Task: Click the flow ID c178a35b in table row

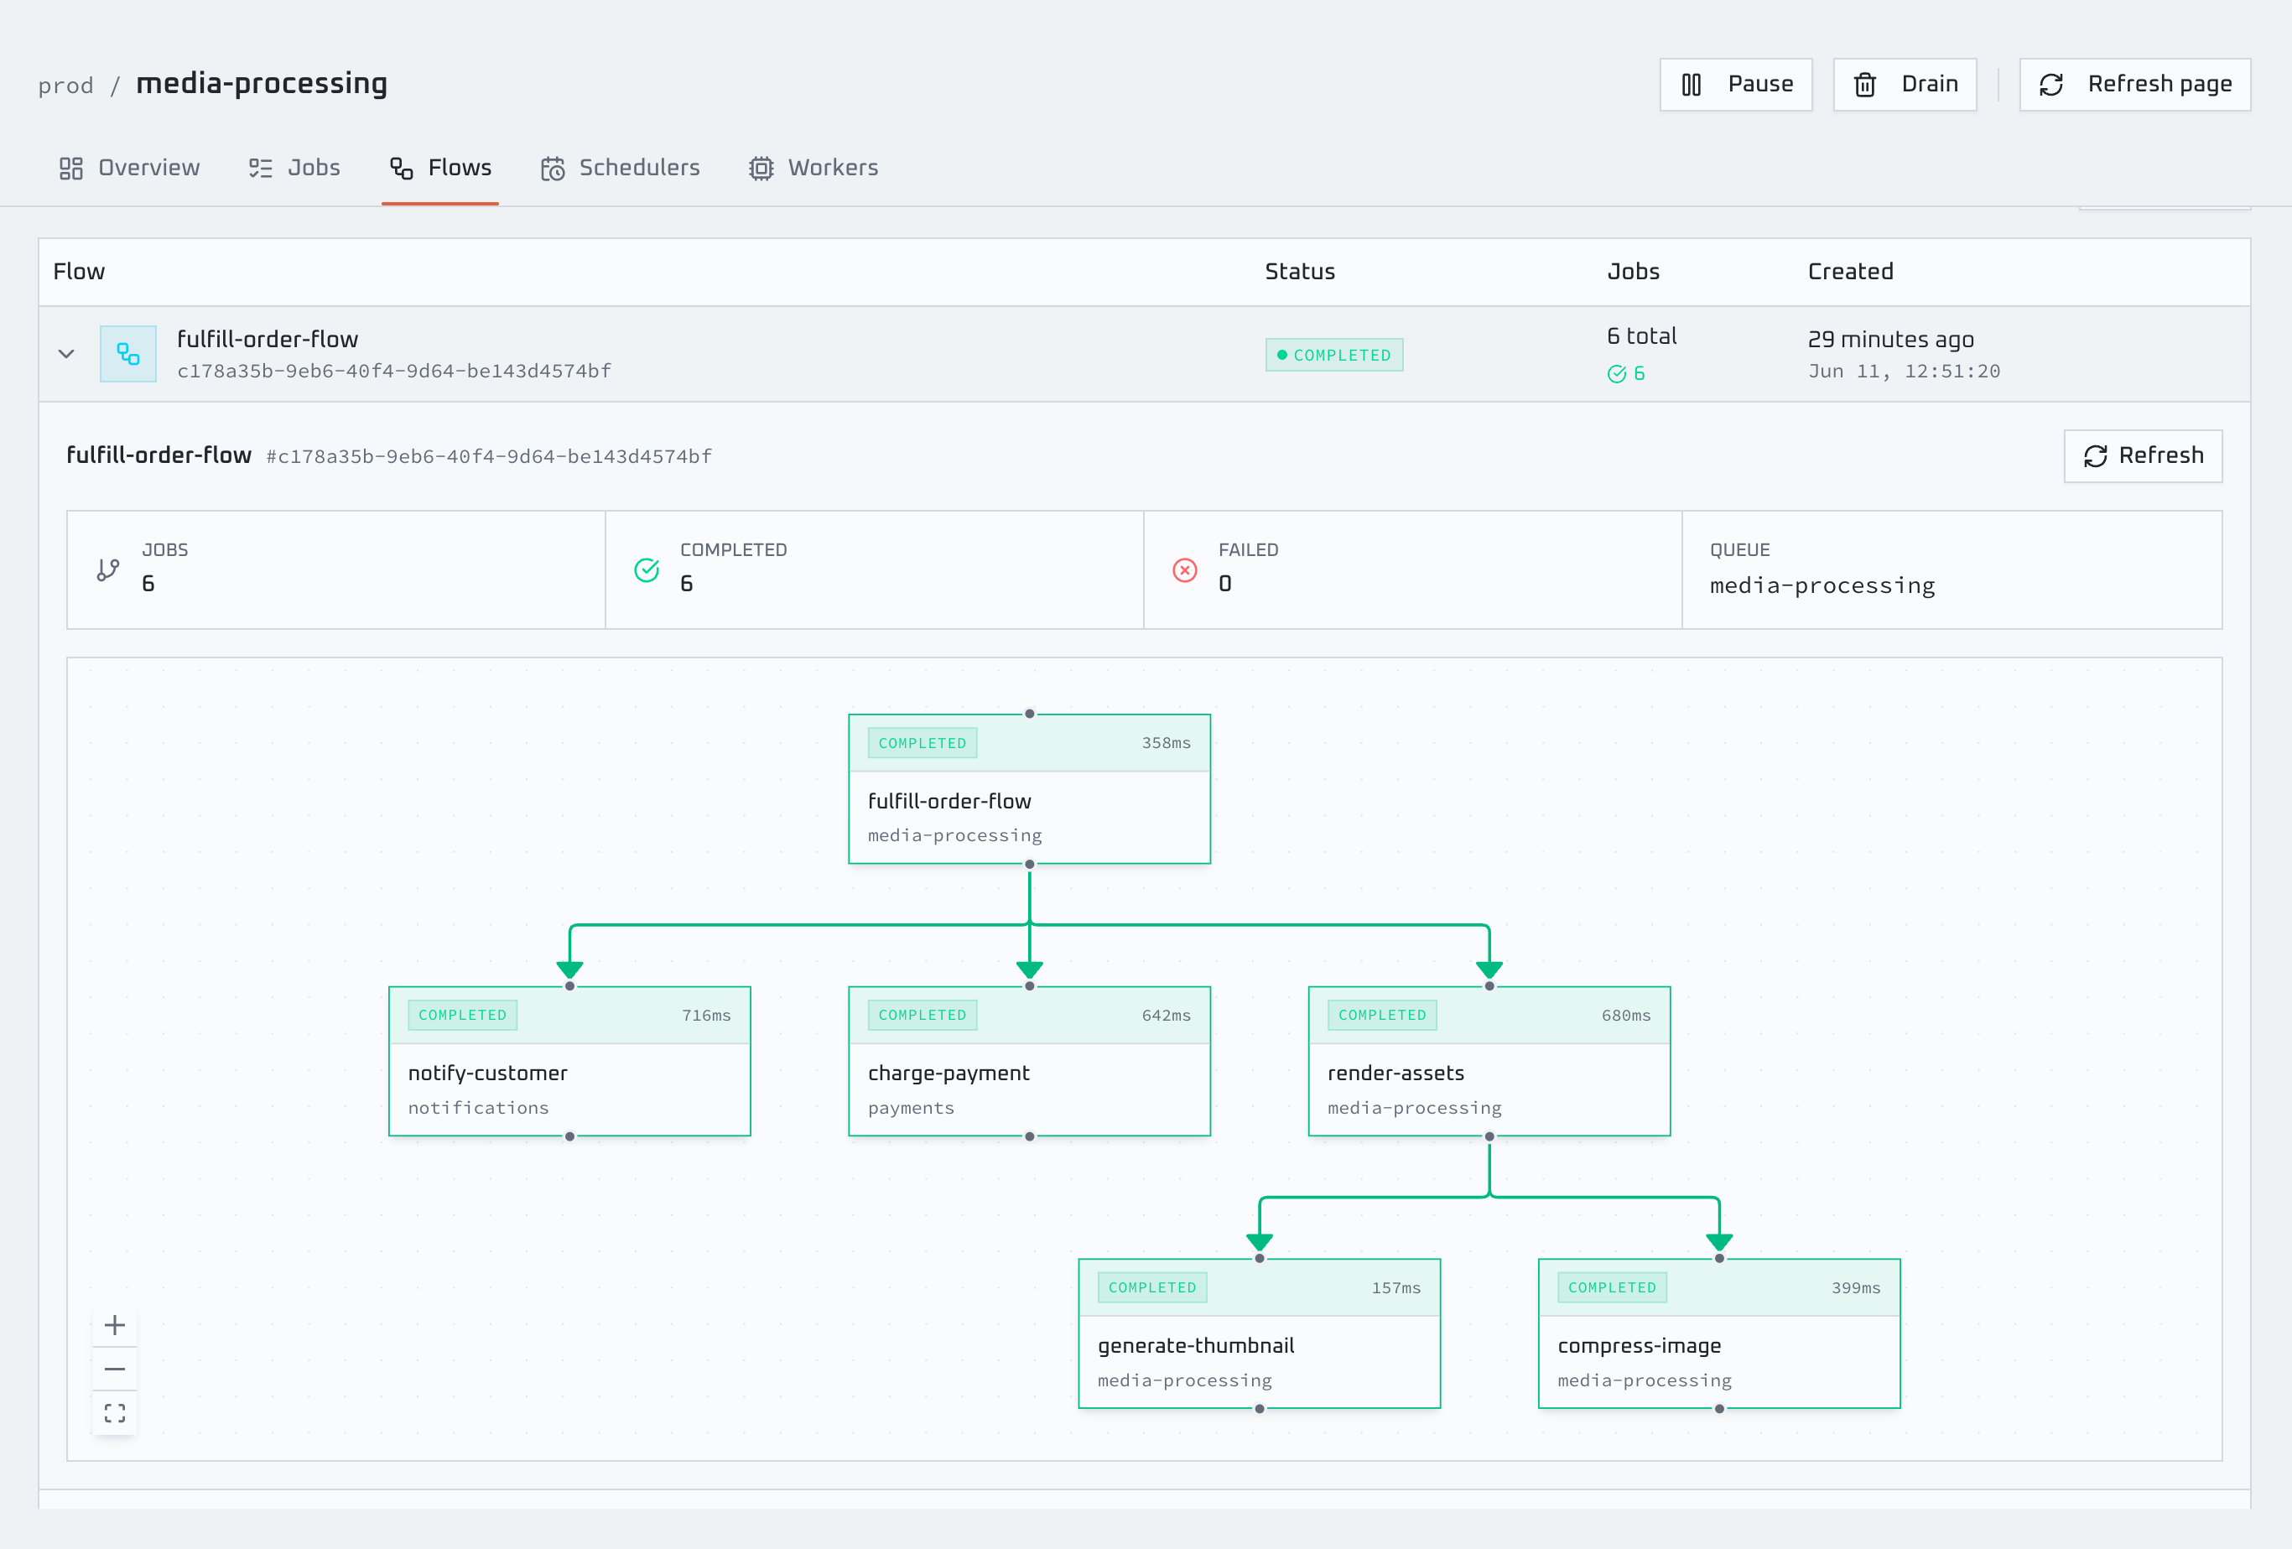Action: 393,371
